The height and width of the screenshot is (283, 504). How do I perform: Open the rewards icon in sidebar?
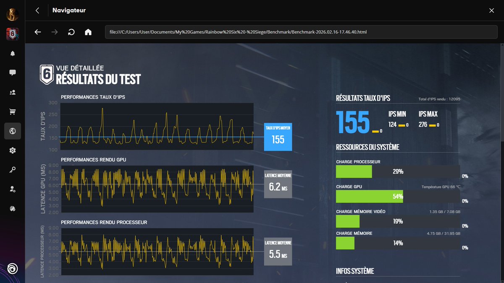pos(13,208)
